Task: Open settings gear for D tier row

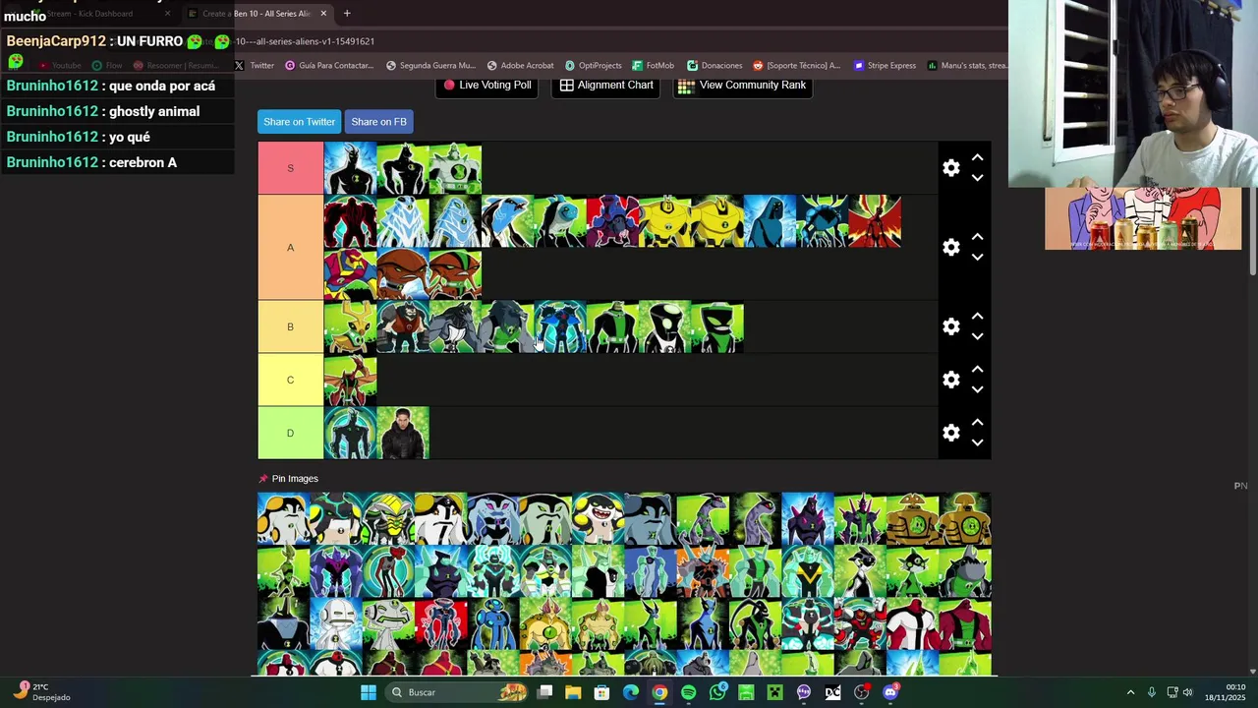Action: [950, 433]
